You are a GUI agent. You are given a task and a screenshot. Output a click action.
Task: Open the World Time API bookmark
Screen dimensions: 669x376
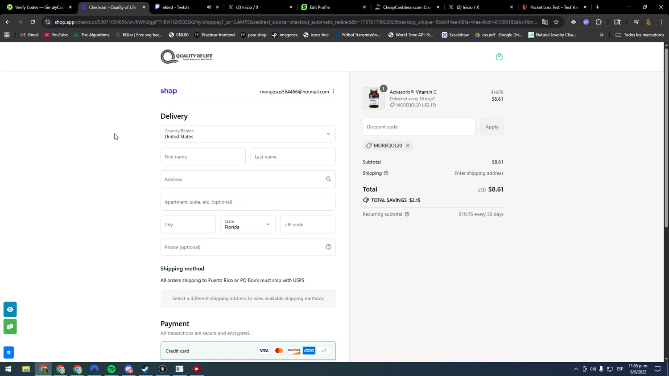click(410, 35)
